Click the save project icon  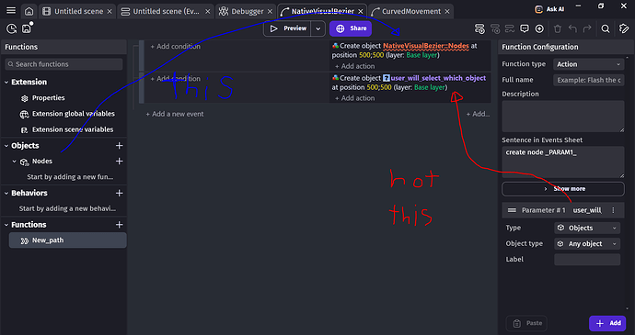(x=27, y=28)
